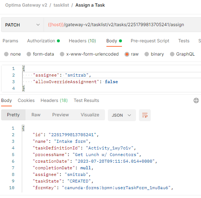Select the binary body radio button

coord(147,54)
